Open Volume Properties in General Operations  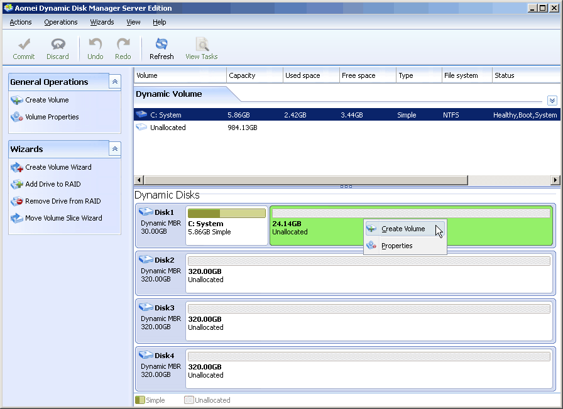coord(52,117)
